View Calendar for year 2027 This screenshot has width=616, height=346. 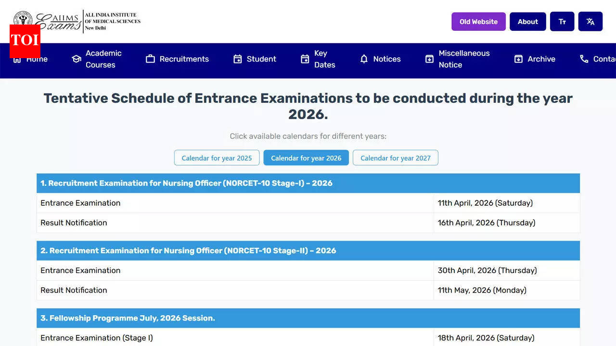pos(395,158)
